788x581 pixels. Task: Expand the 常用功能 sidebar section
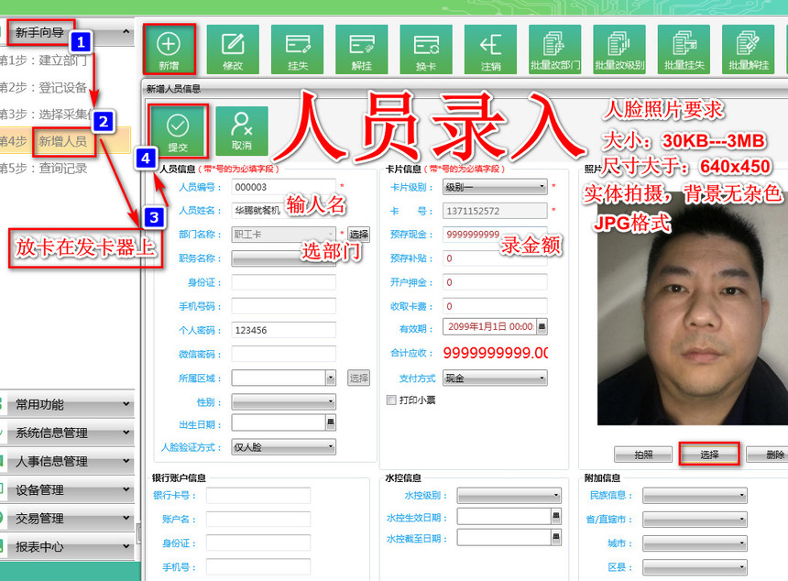[67, 404]
